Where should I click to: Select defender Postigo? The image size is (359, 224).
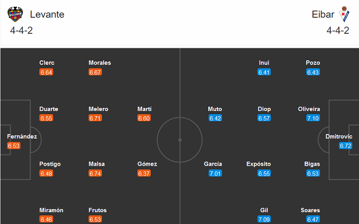50,164
